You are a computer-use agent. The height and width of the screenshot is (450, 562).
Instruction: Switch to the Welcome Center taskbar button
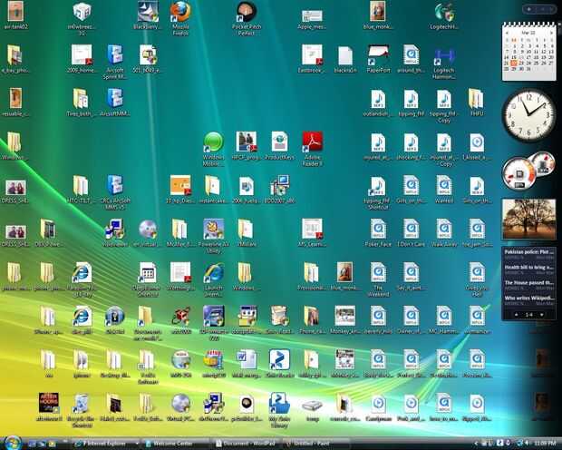click(176, 444)
